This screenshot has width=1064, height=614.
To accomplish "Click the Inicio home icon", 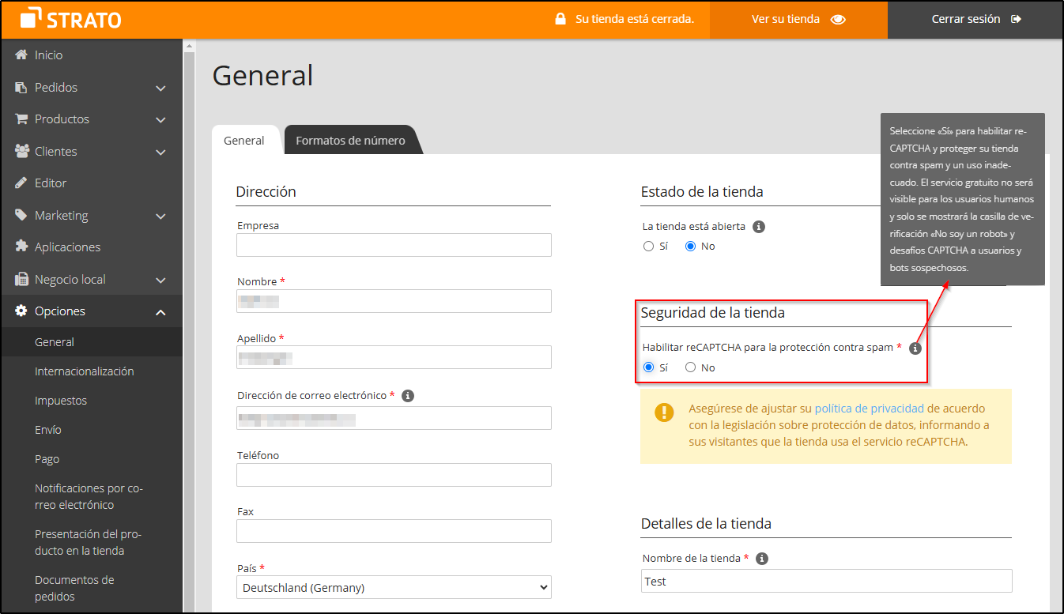I will pos(20,55).
